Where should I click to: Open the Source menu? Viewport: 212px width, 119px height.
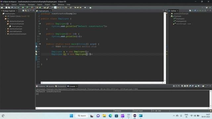coord(14,4)
